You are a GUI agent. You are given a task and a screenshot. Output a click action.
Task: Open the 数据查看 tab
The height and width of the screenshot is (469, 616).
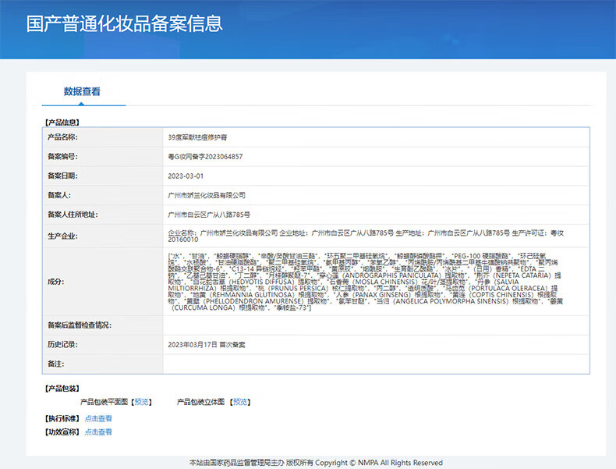click(x=82, y=91)
